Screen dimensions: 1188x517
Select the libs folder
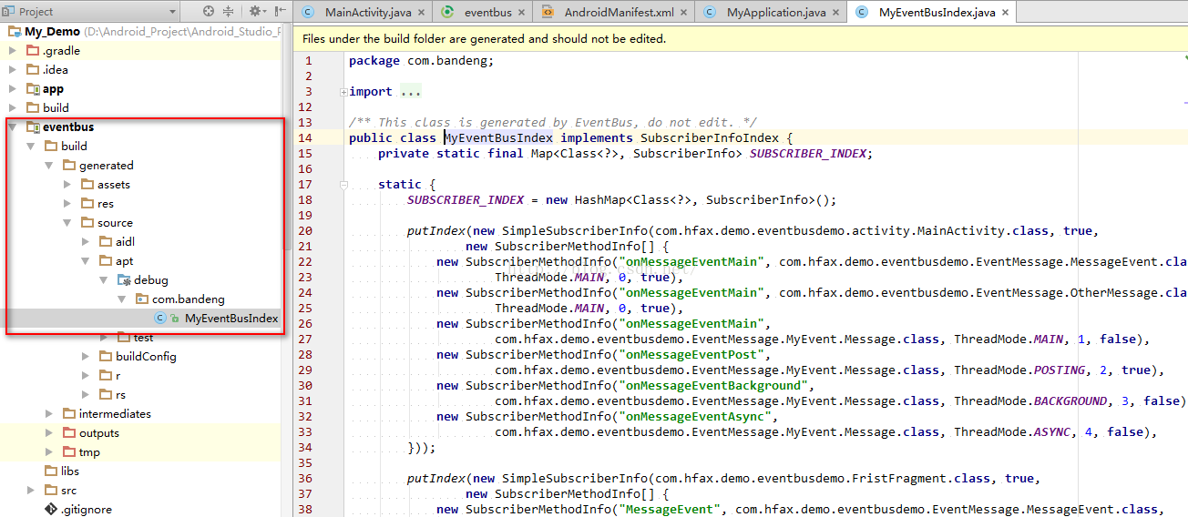(70, 471)
